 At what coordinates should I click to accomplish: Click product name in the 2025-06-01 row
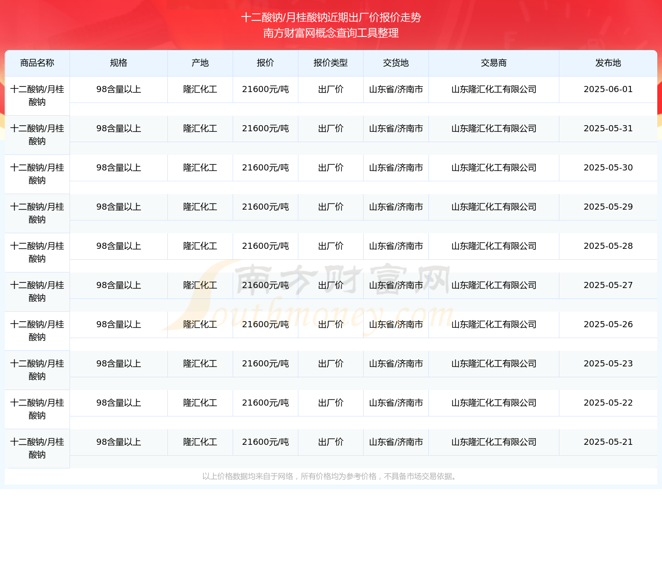click(x=37, y=96)
